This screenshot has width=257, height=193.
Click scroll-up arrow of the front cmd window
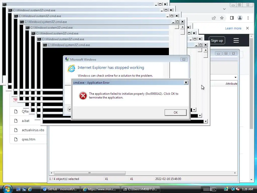pos(206,50)
